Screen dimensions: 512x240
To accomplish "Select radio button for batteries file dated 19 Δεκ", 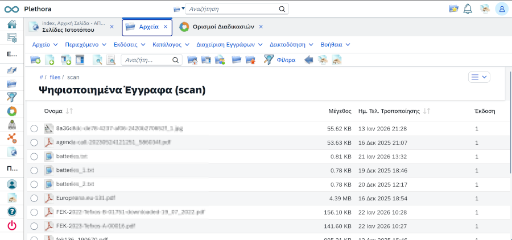I will (34, 170).
